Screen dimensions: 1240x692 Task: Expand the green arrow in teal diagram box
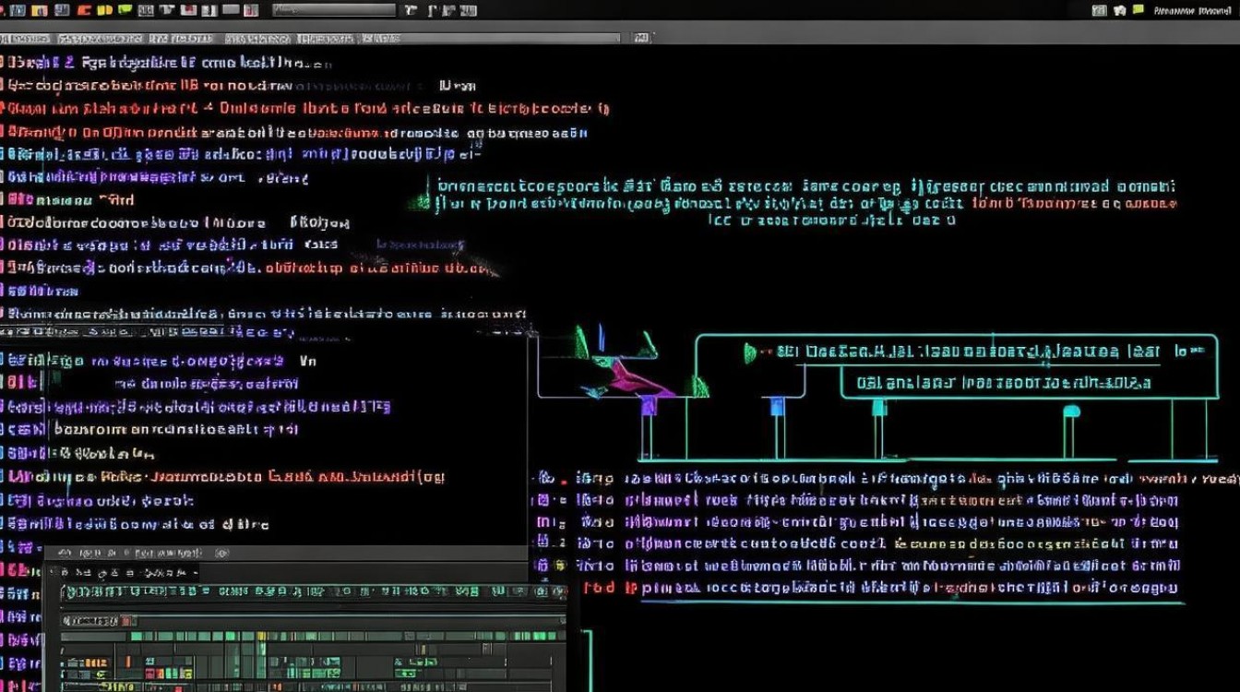749,352
